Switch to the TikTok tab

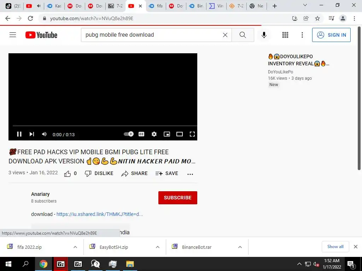click(13, 6)
